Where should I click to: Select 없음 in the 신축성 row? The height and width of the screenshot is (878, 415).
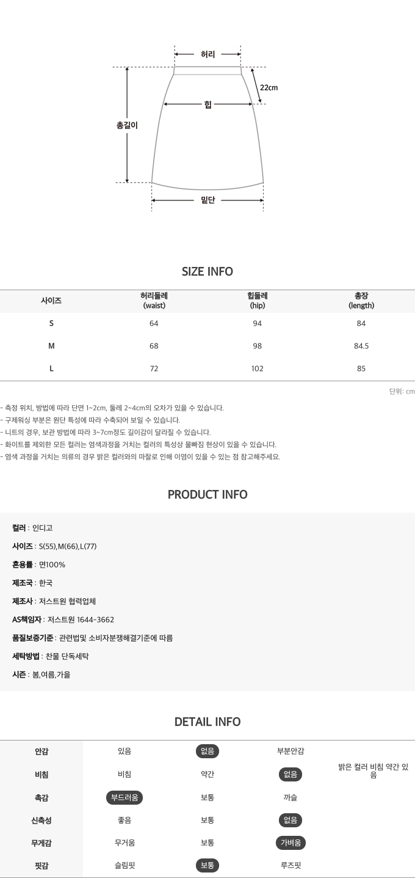(290, 821)
